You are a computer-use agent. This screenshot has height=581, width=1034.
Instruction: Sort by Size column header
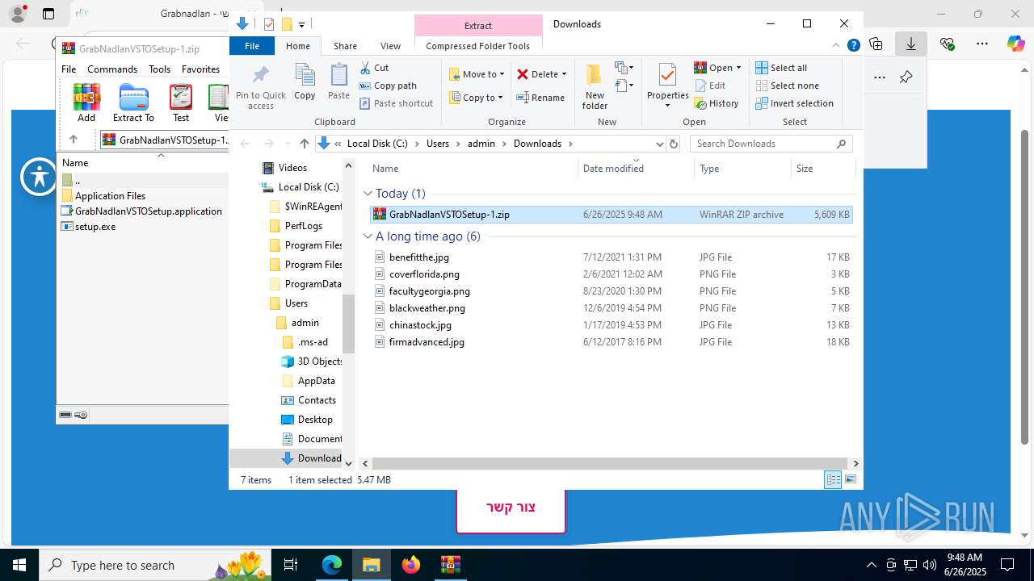pos(822,169)
